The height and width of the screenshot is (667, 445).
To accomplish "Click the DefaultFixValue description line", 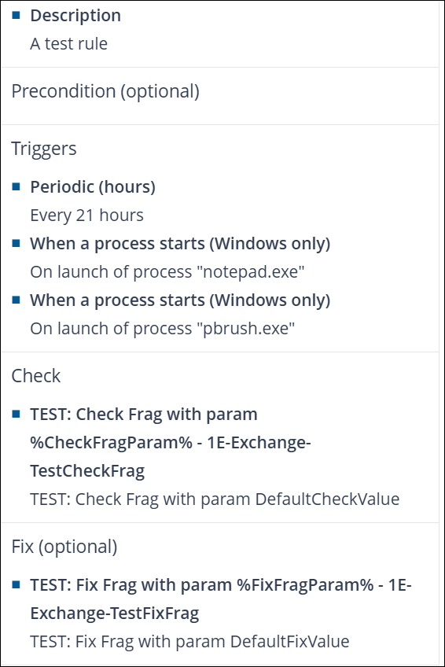I will coord(189,642).
